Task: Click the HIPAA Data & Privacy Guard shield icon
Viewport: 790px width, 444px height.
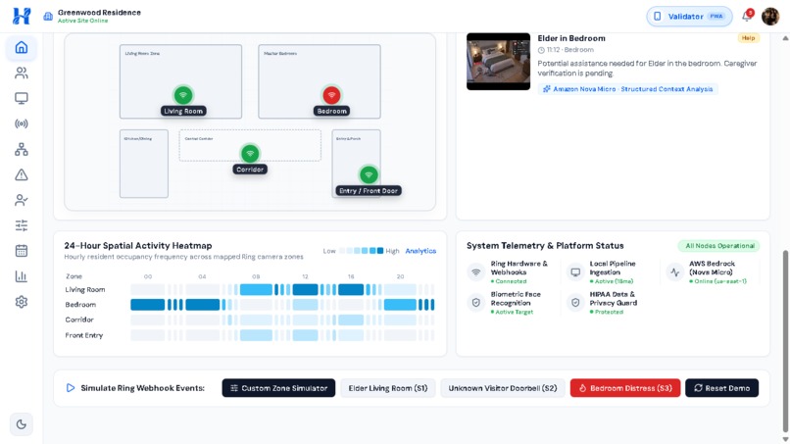Action: [x=575, y=303]
